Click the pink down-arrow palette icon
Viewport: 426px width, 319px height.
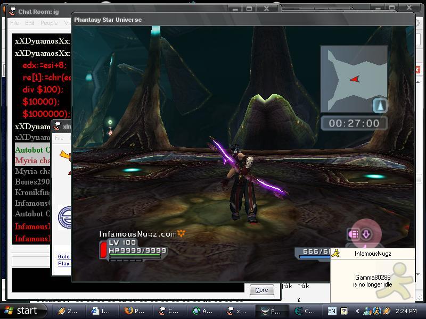pos(366,234)
